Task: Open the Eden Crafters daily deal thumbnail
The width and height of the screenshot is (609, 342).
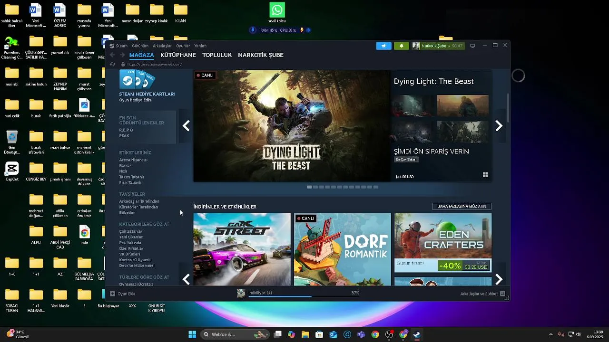Action: point(443,243)
